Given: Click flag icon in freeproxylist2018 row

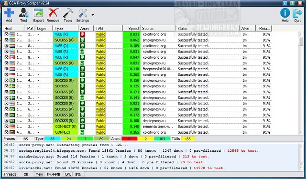Looking at the screenshot, I should tap(12, 69).
